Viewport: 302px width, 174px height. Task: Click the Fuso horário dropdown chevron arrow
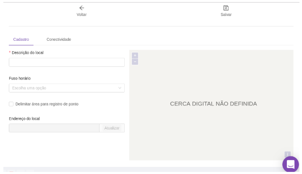click(x=120, y=88)
